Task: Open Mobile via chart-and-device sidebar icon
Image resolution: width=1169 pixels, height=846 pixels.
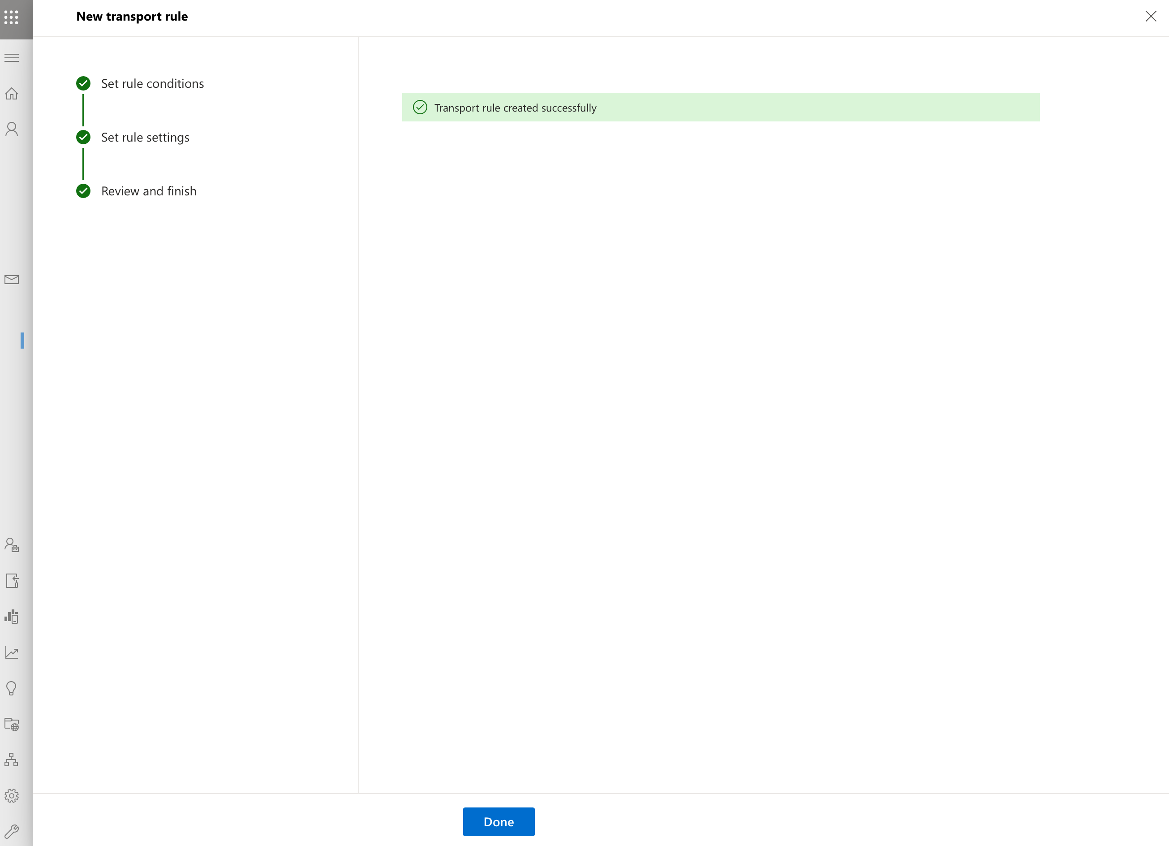Action: pos(11,617)
